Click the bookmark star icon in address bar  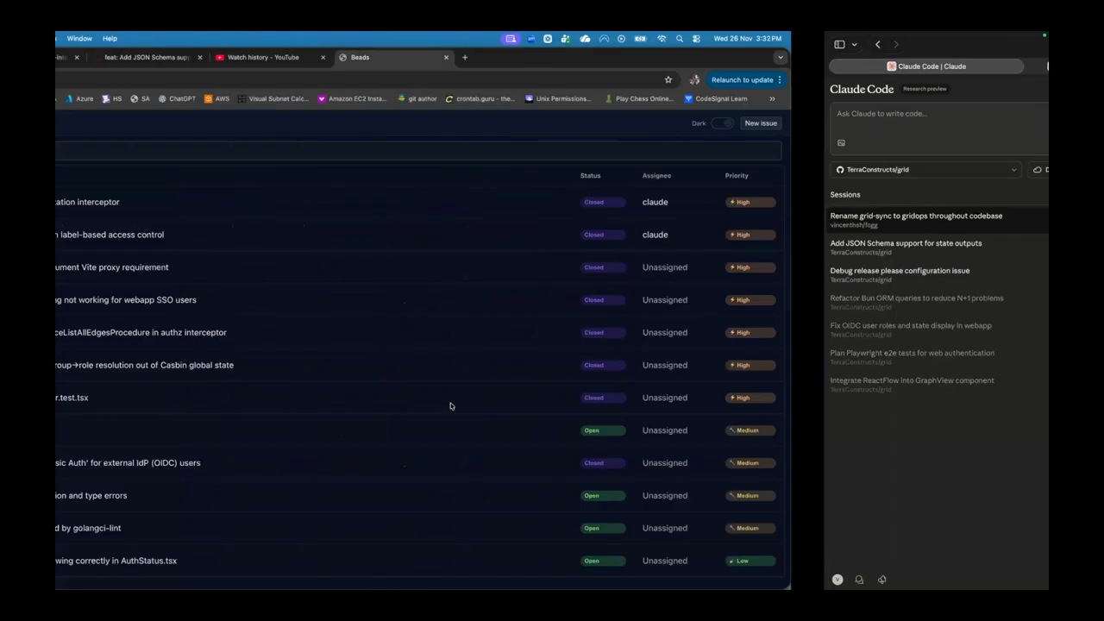(x=668, y=80)
